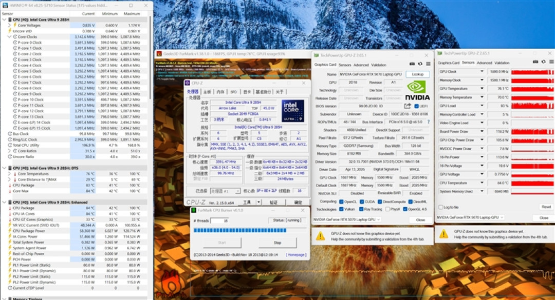This screenshot has height=300, width=555.
Task: Switch to CPU-Z 主板 tab
Action: pyautogui.click(x=208, y=92)
